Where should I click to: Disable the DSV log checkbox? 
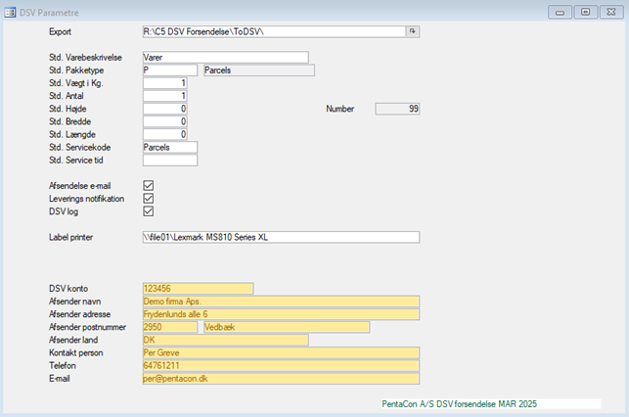(x=149, y=210)
